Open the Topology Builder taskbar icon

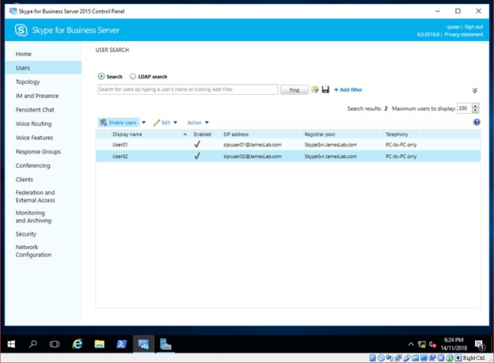click(x=165, y=344)
